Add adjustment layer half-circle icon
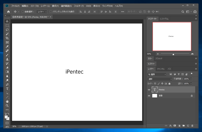The width and height of the screenshot is (202, 132). (x=179, y=126)
